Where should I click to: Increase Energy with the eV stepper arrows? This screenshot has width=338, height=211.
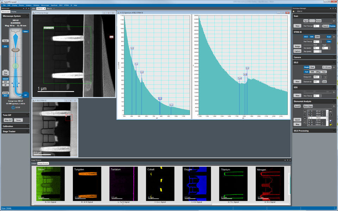point(320,77)
